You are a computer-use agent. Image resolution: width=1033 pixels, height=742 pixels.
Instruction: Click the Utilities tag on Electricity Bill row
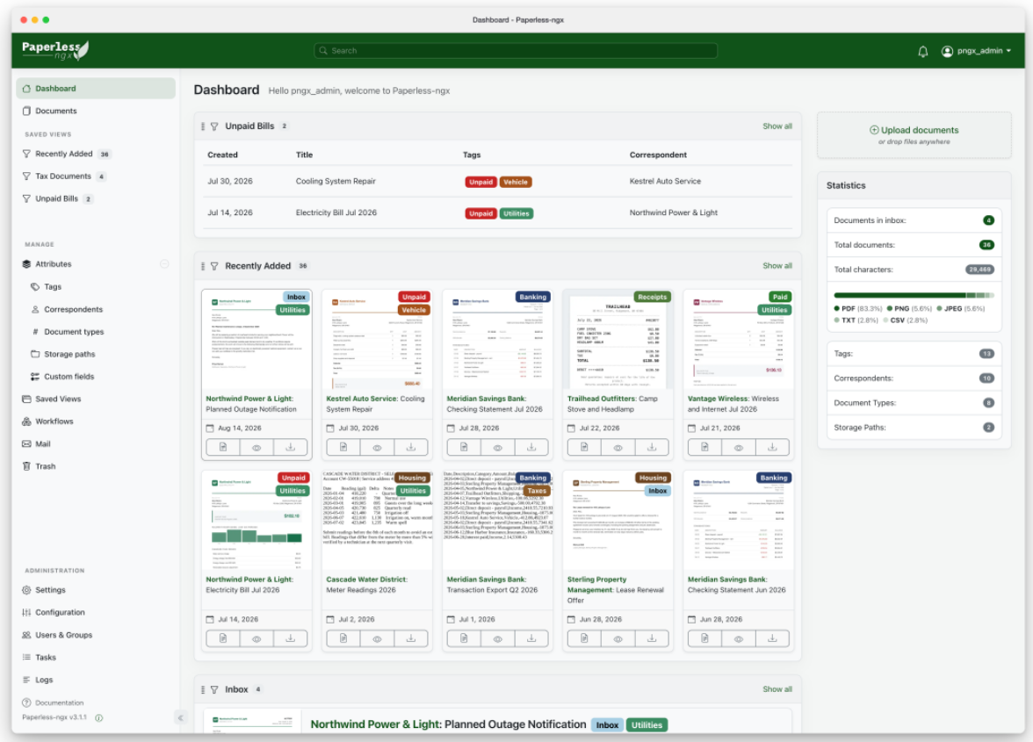pos(516,213)
